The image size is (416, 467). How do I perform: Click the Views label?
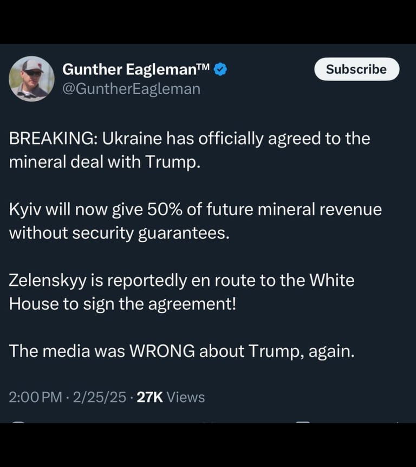point(186,397)
